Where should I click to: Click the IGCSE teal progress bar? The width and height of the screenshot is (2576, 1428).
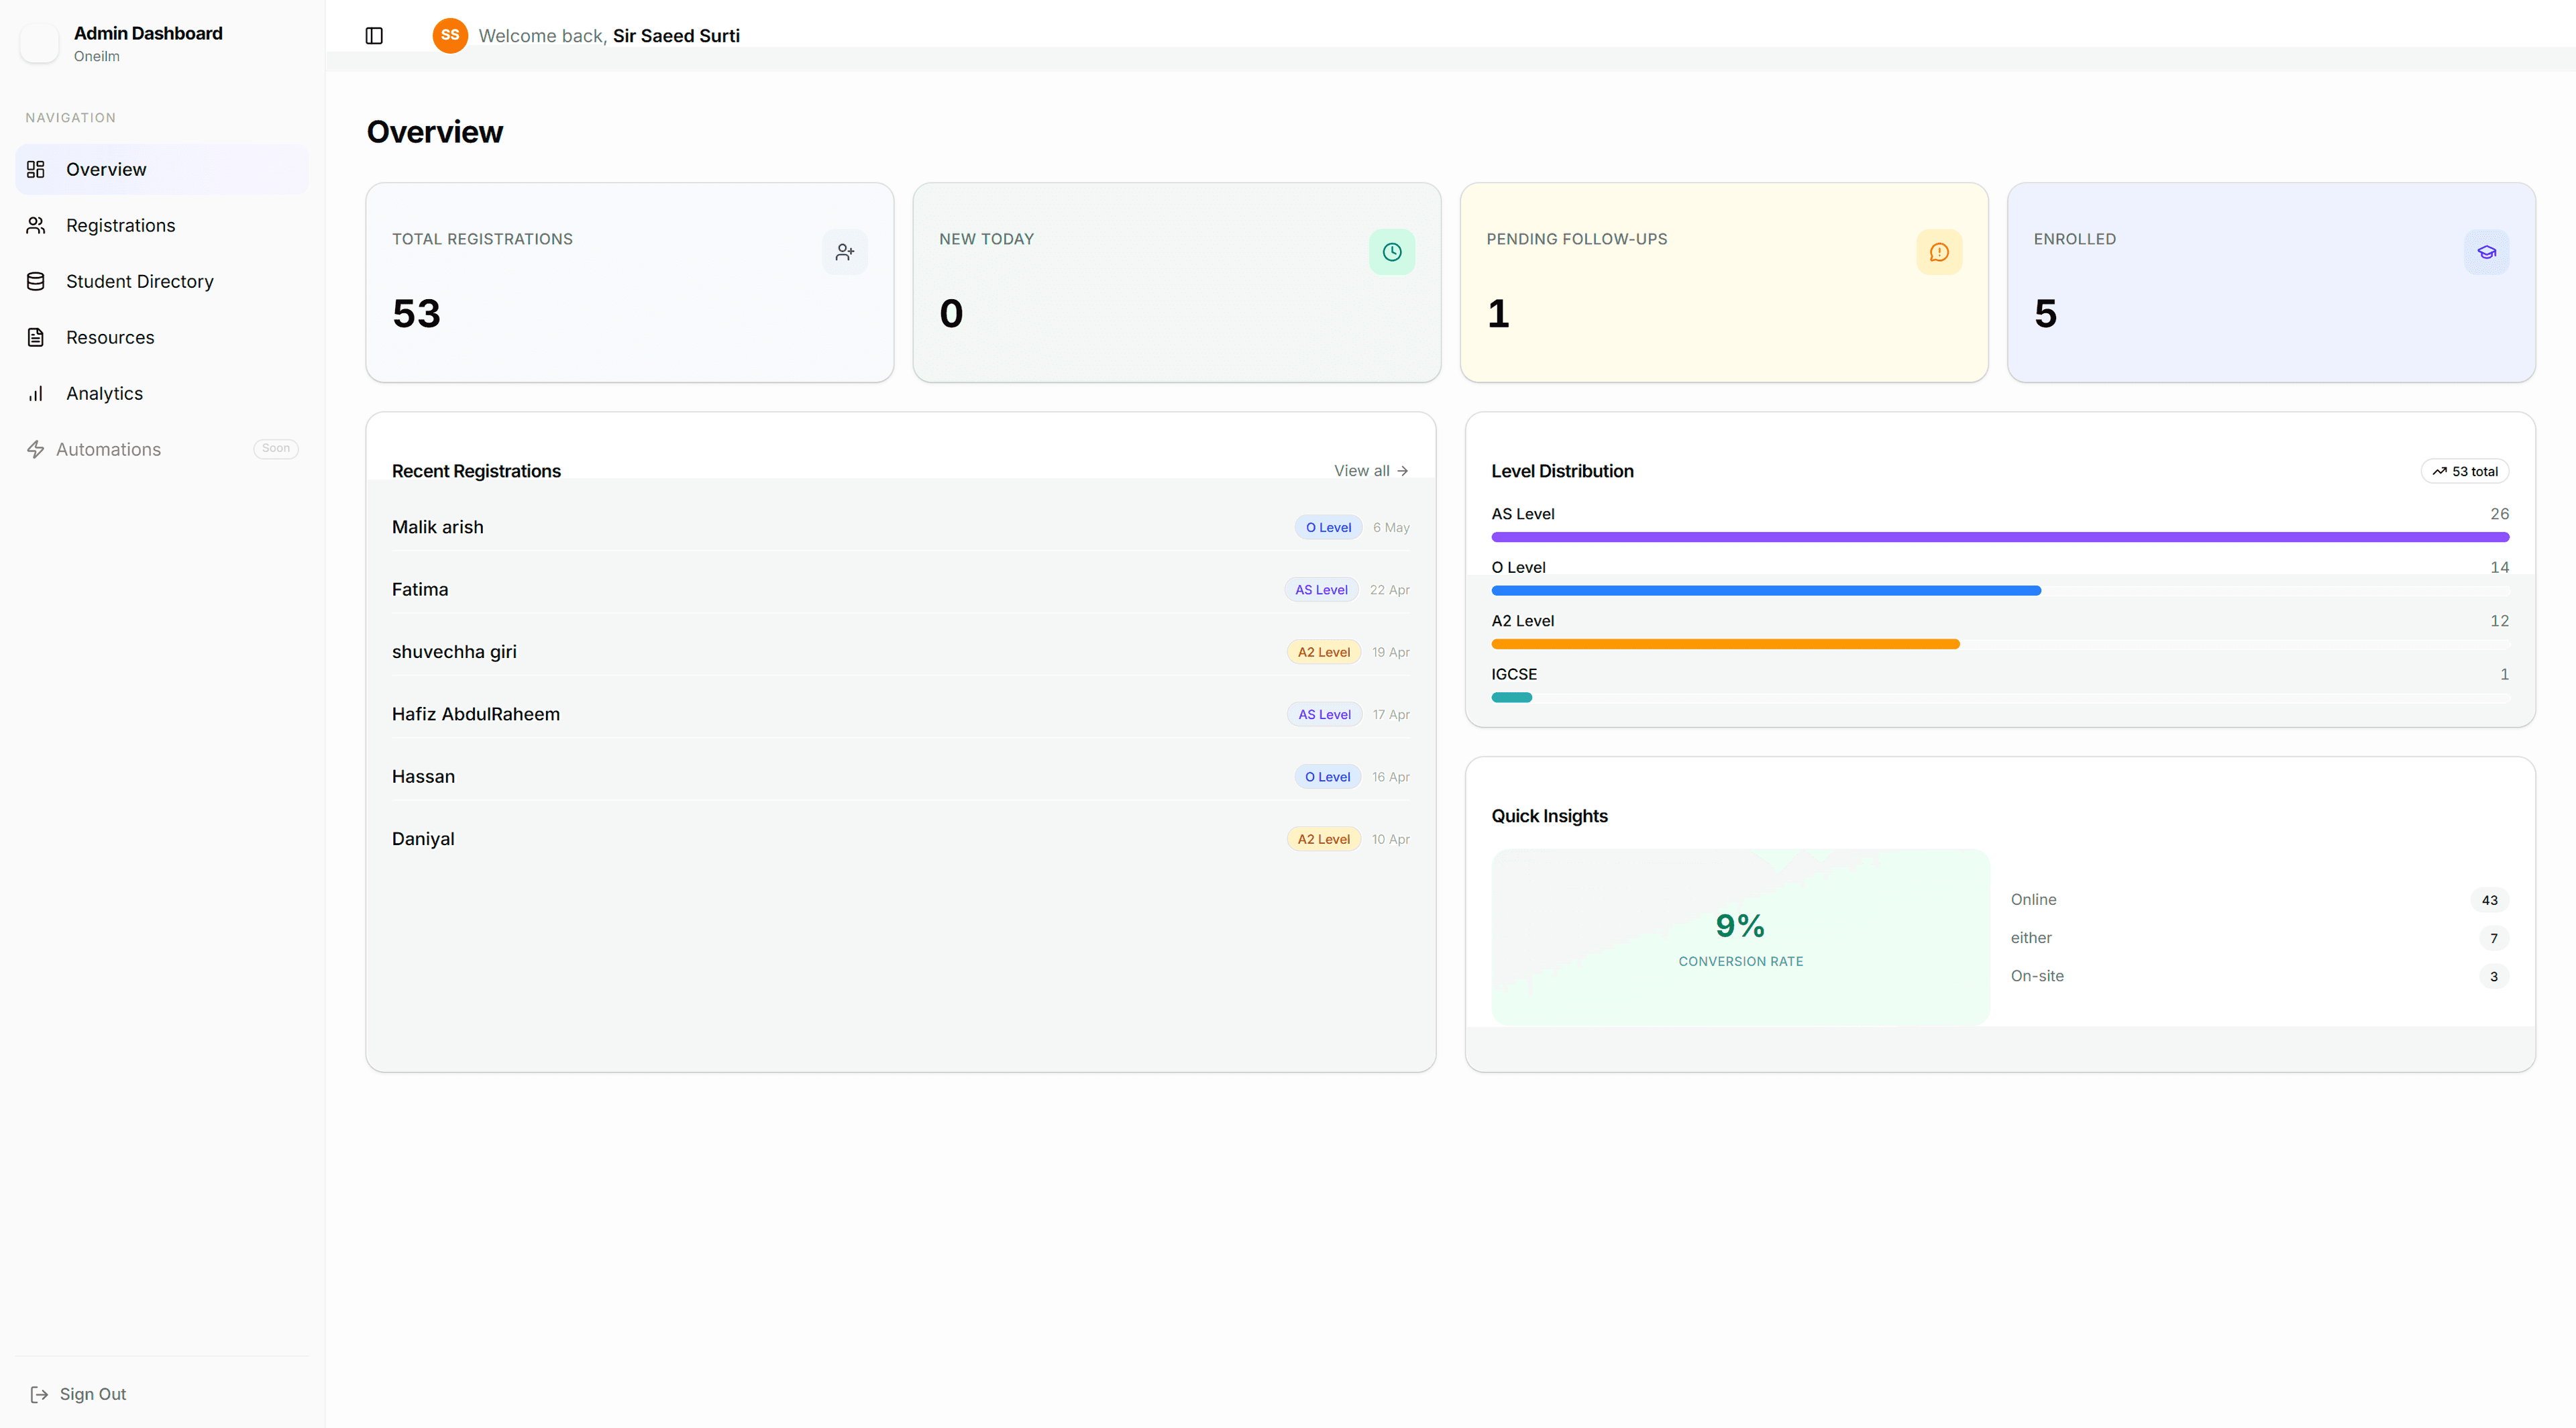1511,698
